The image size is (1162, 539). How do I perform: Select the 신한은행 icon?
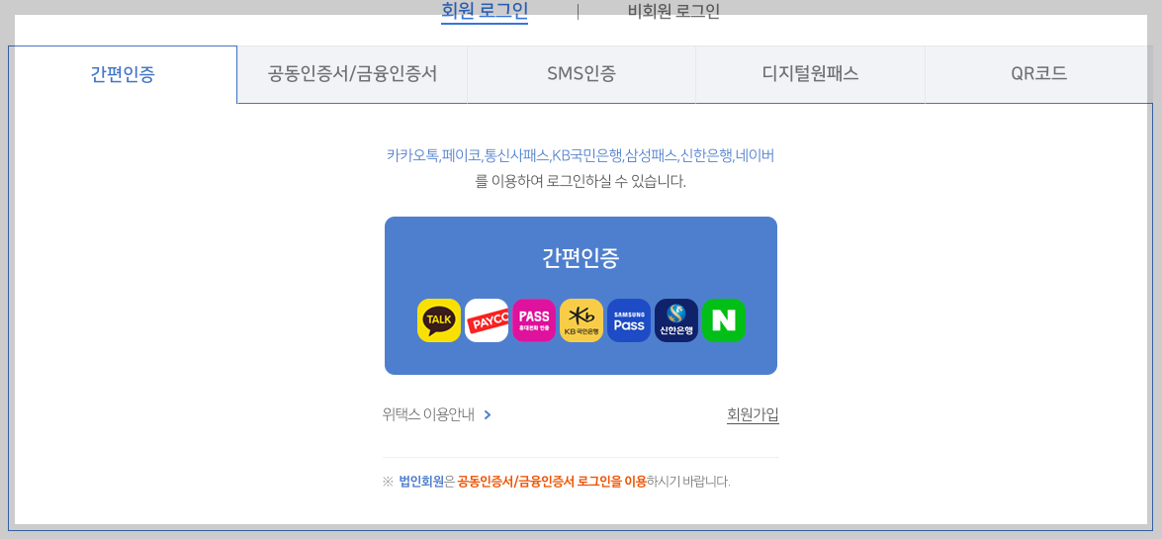click(675, 320)
